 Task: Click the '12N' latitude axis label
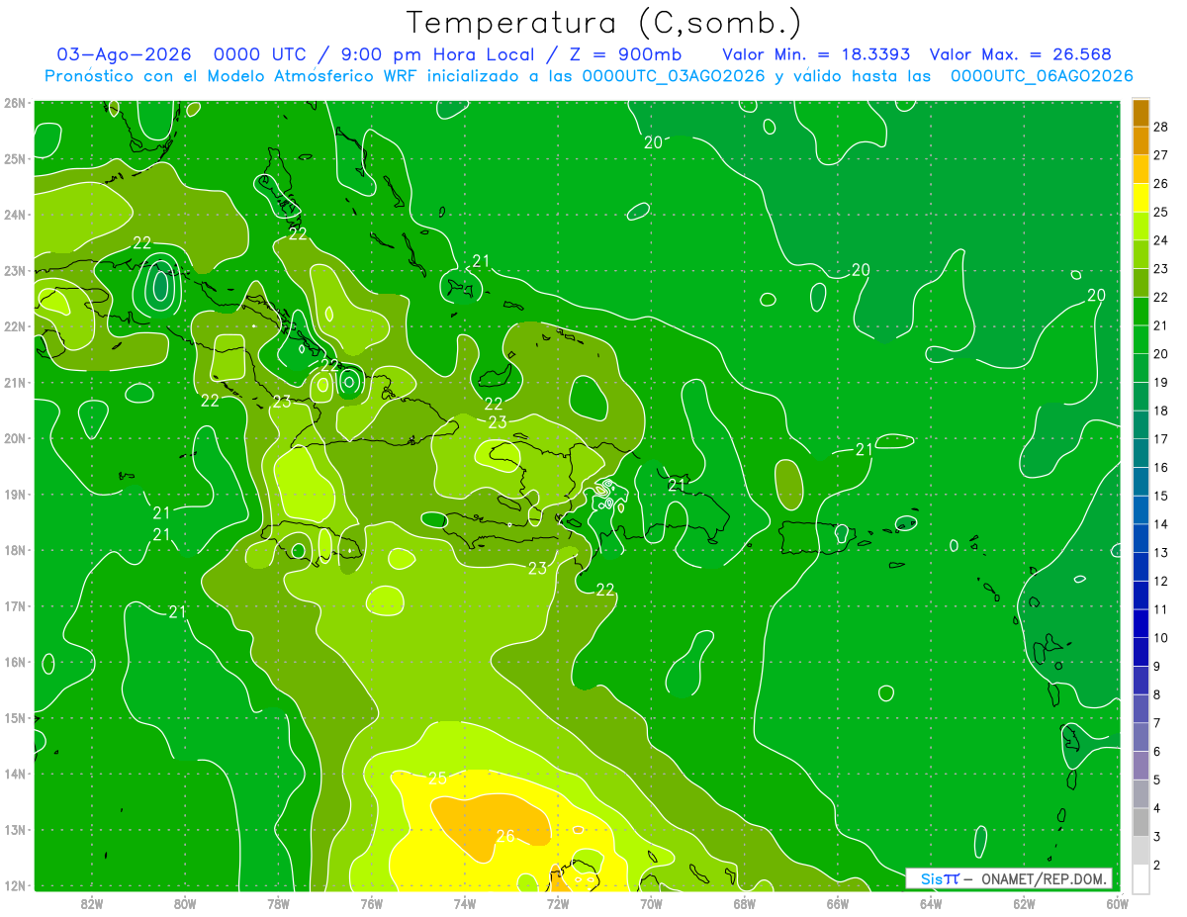pyautogui.click(x=15, y=885)
